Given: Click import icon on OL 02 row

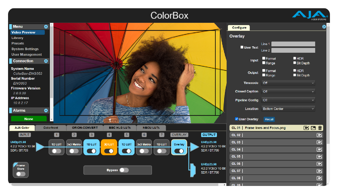Looking at the screenshot, I should (319, 135).
